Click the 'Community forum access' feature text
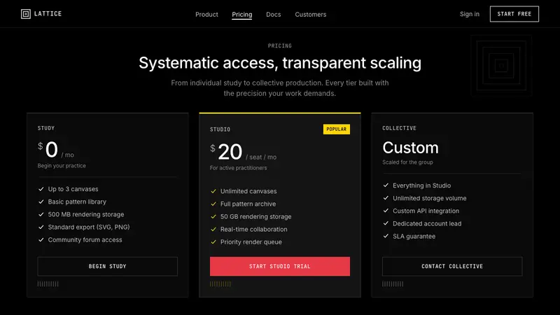The width and height of the screenshot is (560, 315). click(85, 239)
